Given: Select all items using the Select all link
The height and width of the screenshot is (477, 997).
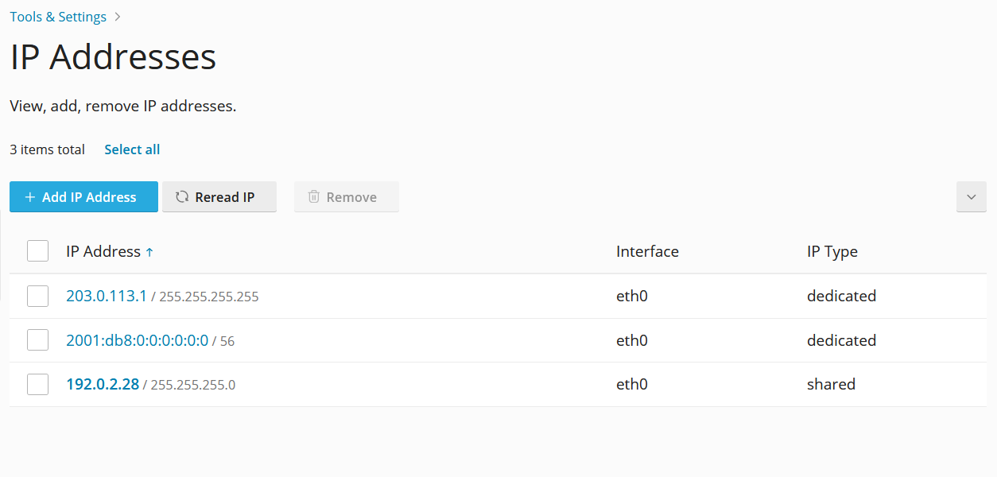Looking at the screenshot, I should (131, 149).
